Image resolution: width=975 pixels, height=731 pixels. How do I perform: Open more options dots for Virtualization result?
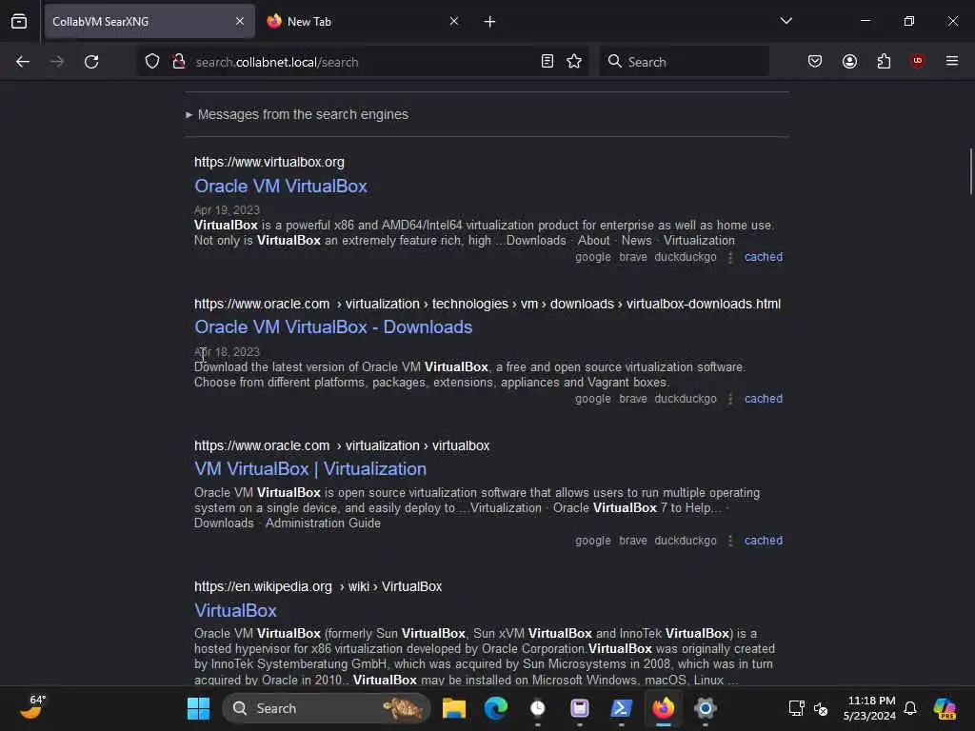tap(730, 541)
